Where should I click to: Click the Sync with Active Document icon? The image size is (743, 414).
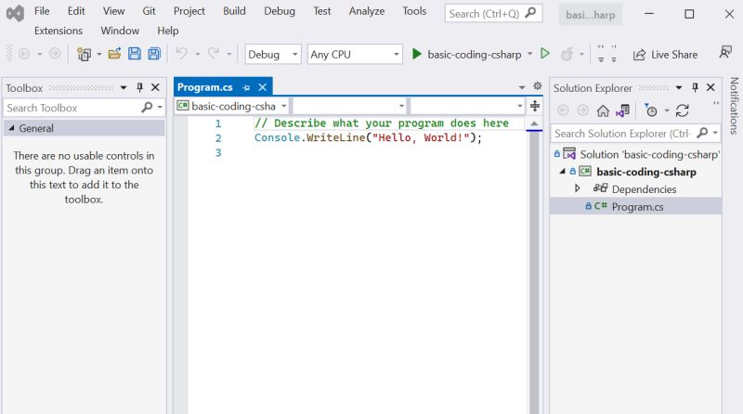[683, 110]
